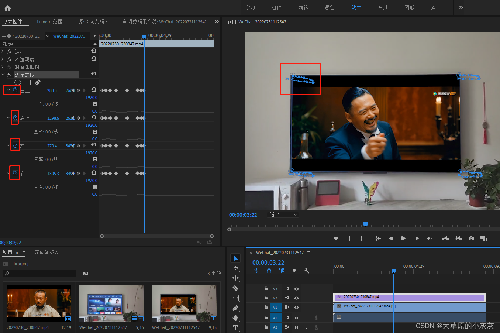This screenshot has width=500, height=333.
Task: Click new bin folder icon in project panel
Action: 86,273
